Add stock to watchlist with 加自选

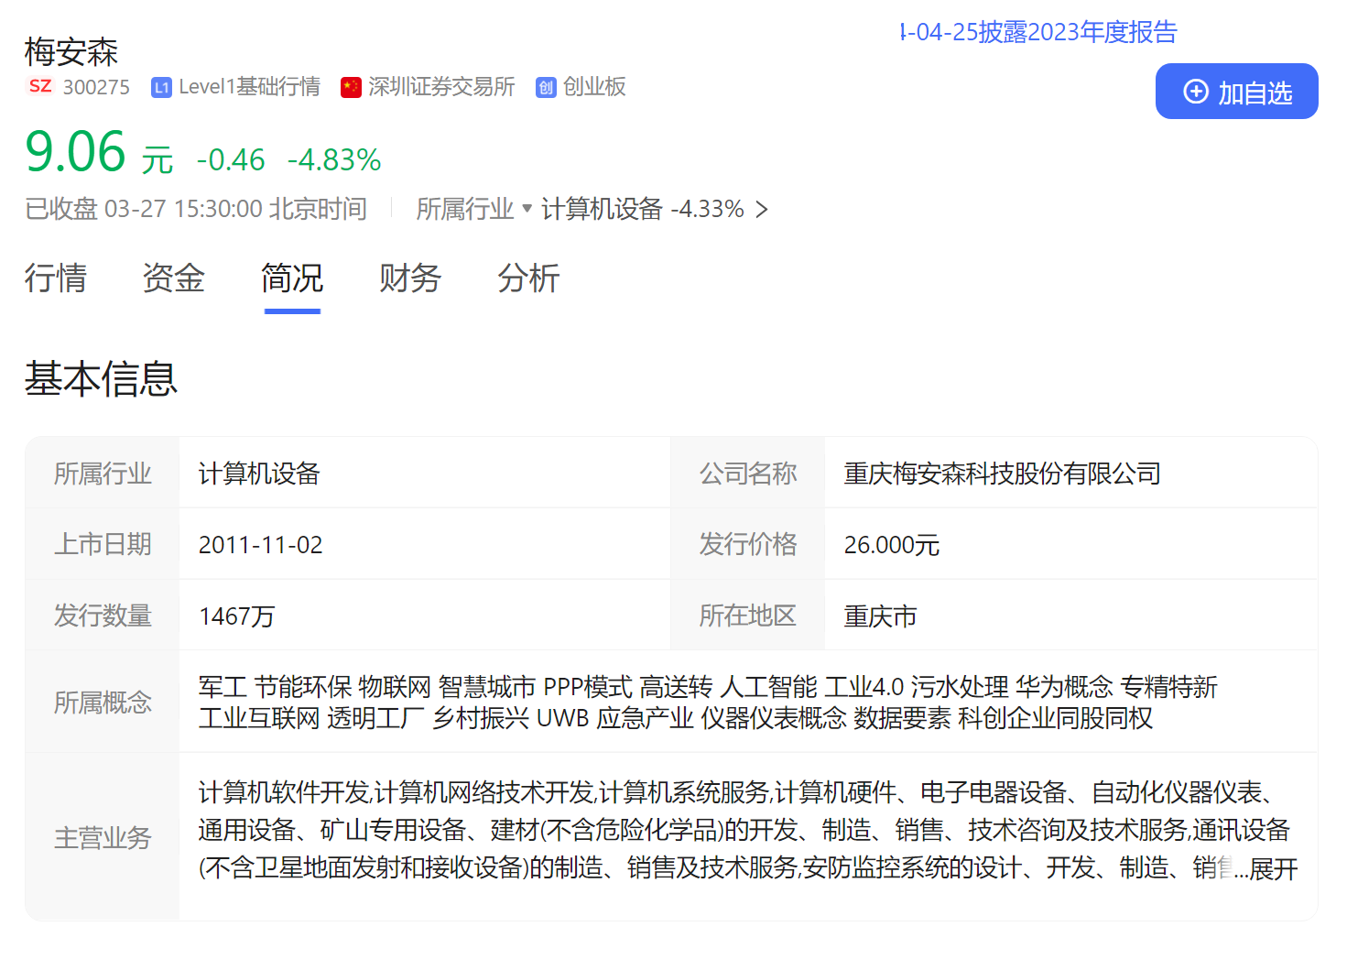[x=1236, y=92]
